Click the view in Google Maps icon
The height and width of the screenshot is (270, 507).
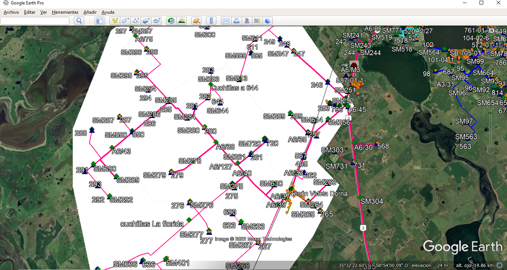(x=256, y=21)
